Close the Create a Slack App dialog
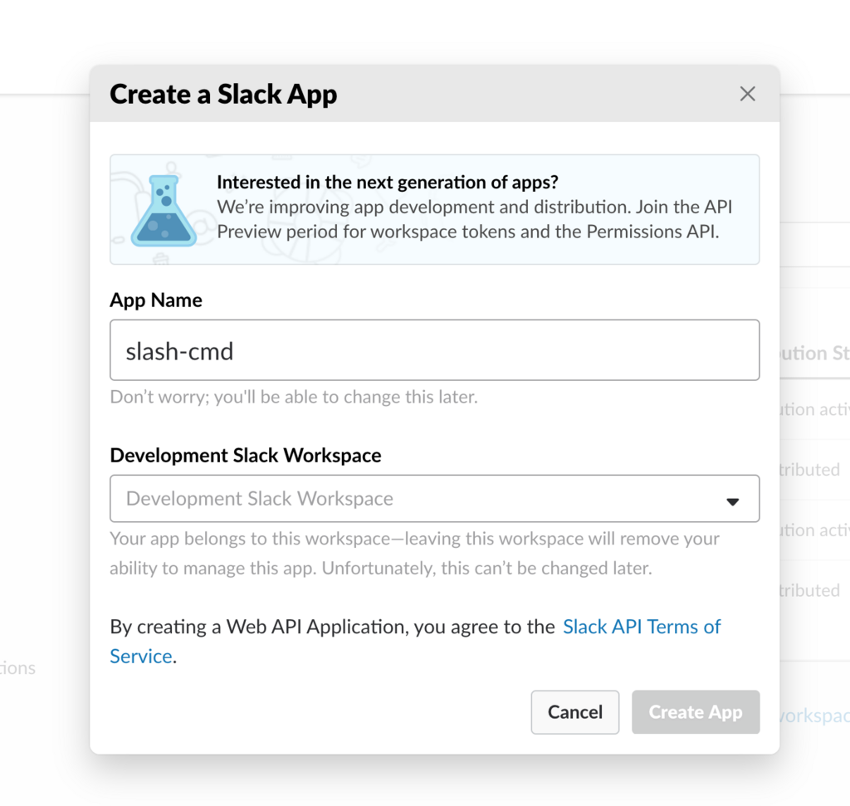The height and width of the screenshot is (806, 850). click(747, 94)
